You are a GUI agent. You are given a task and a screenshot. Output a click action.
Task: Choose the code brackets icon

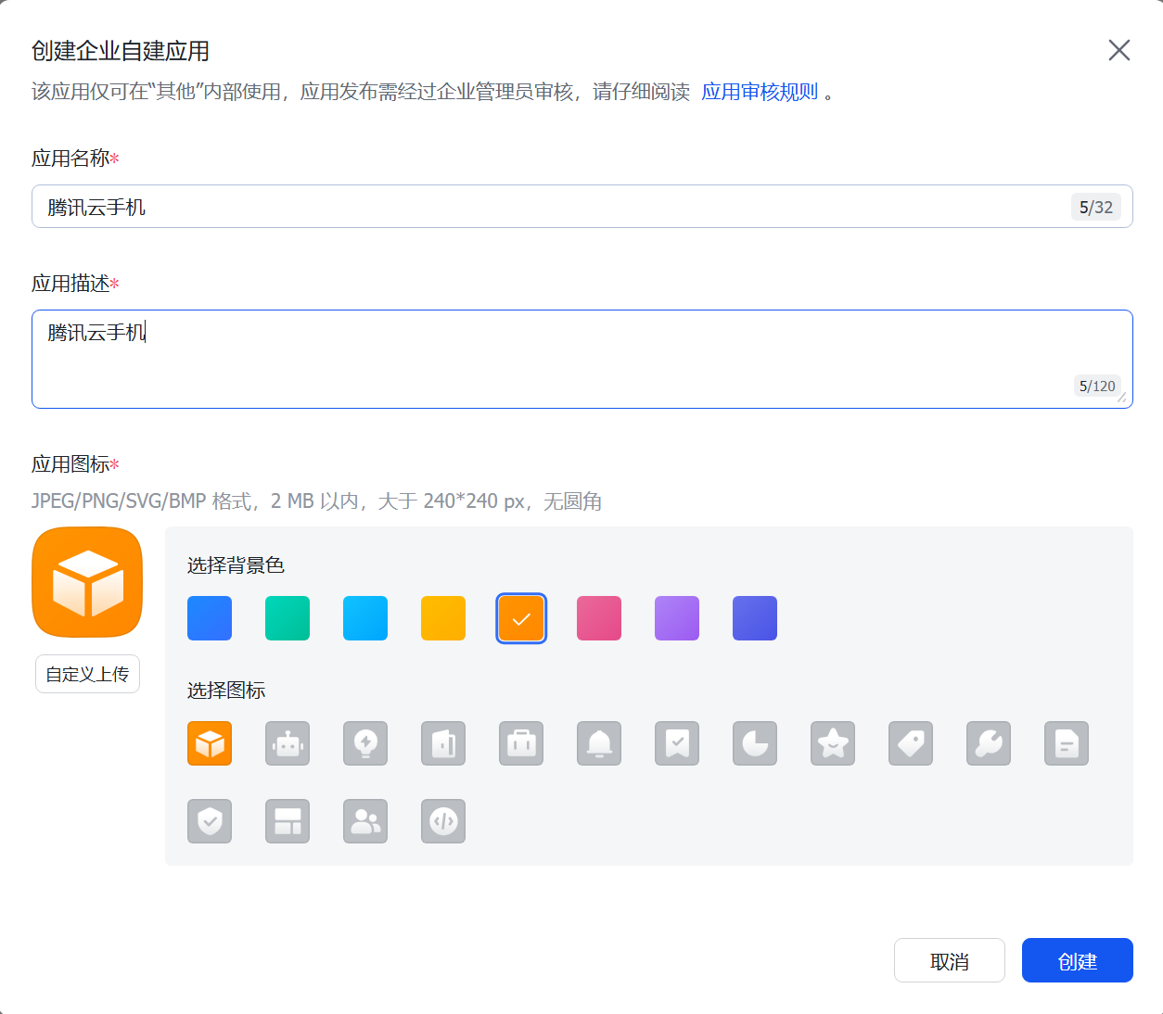coord(443,821)
